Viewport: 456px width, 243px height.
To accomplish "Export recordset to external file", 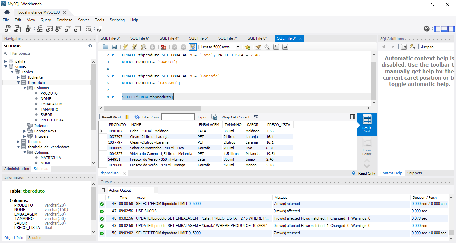I will point(214,117).
